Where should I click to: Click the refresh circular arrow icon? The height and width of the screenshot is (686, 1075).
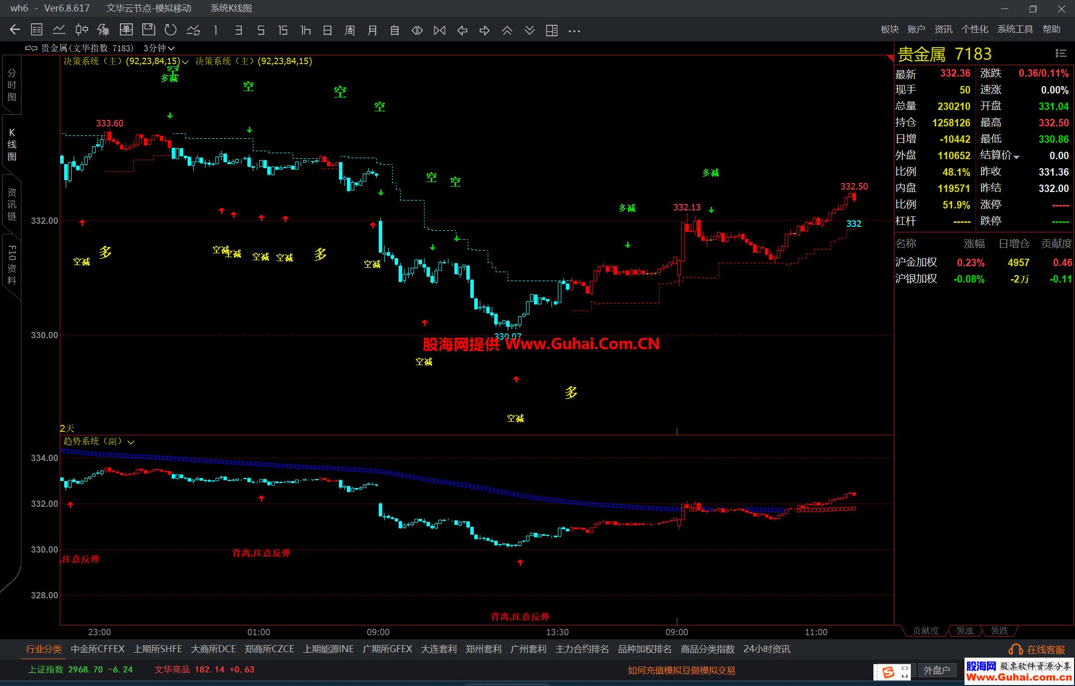pos(171,30)
